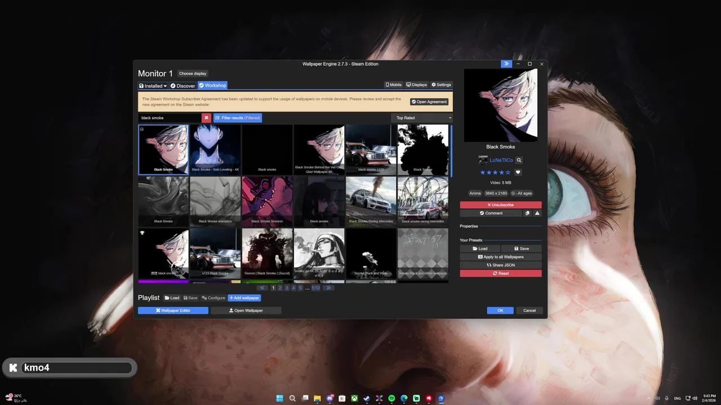Open Windows Start menu
The height and width of the screenshot is (405, 721).
pyautogui.click(x=280, y=398)
